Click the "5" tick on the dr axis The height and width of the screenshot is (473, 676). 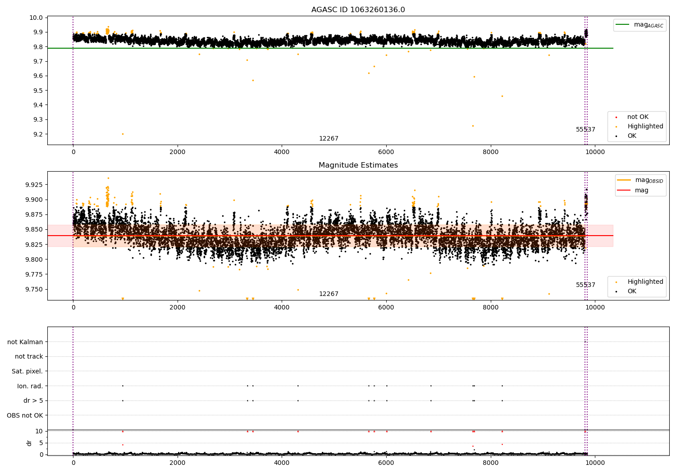[x=41, y=443]
